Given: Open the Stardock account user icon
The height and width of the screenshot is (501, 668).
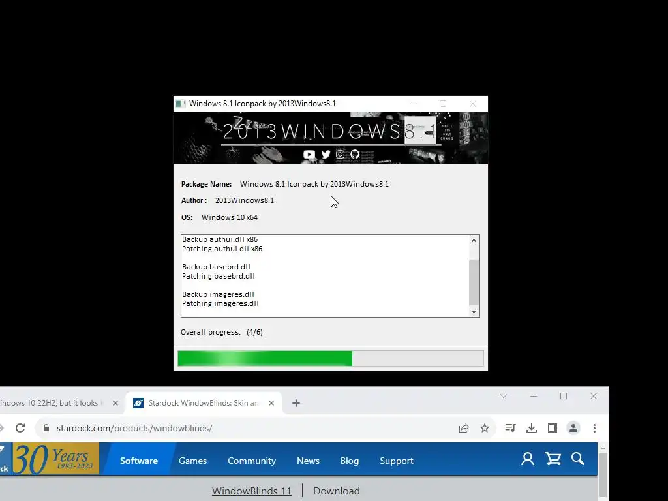Looking at the screenshot, I should click(x=527, y=459).
